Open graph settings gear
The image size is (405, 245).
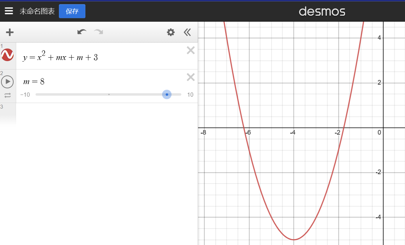[x=170, y=32]
